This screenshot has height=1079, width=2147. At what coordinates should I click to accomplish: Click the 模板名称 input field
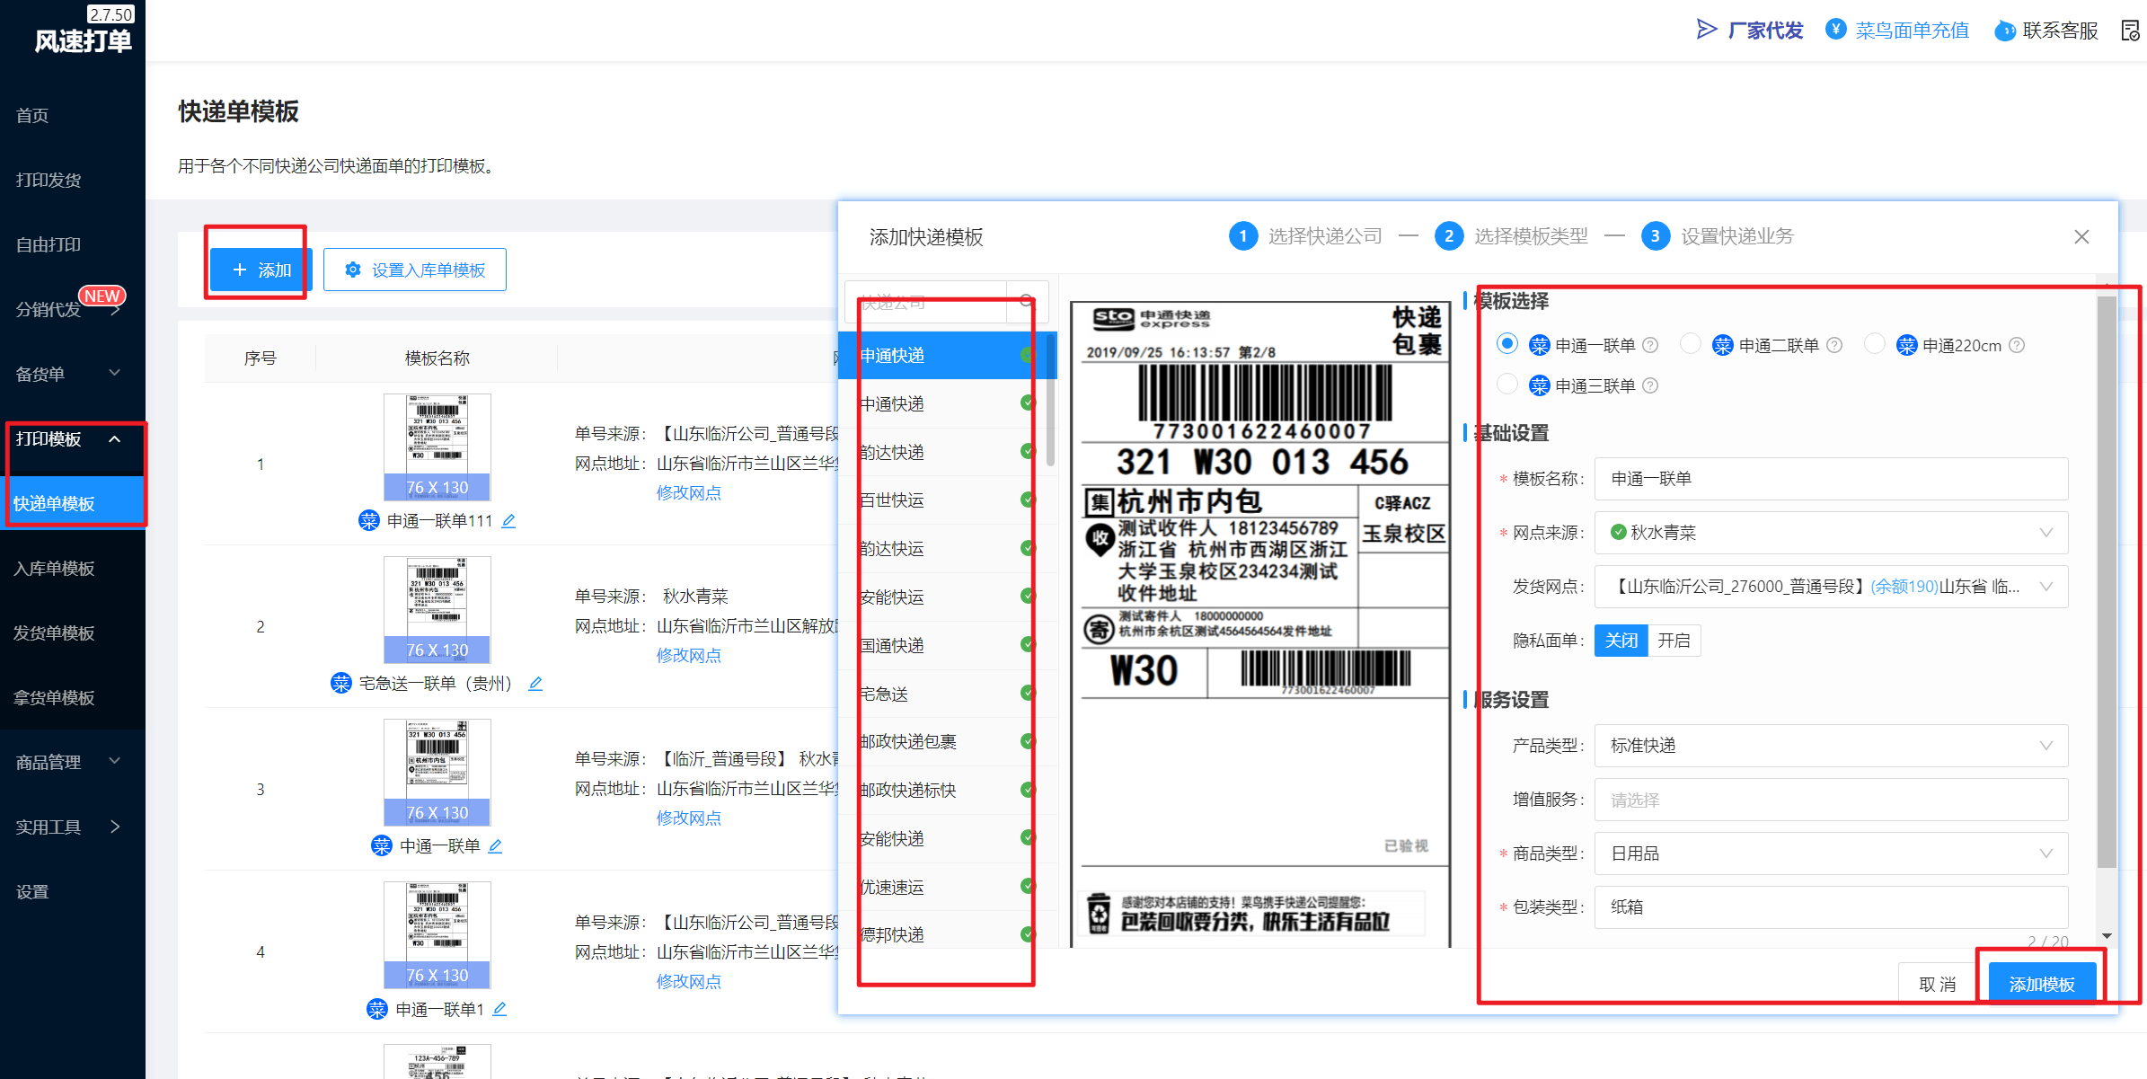point(1831,479)
